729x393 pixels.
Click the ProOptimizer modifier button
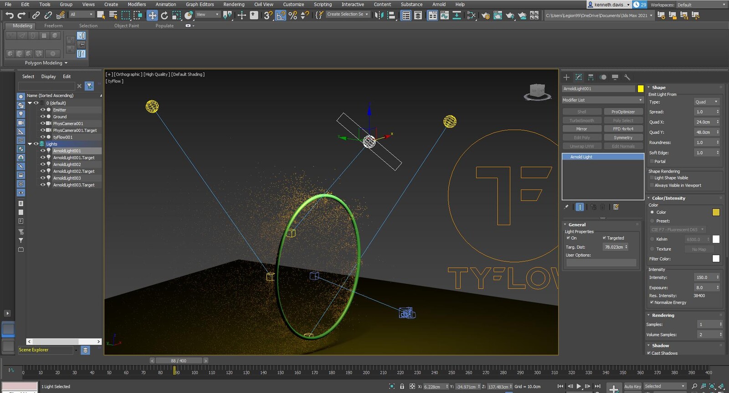tap(623, 112)
